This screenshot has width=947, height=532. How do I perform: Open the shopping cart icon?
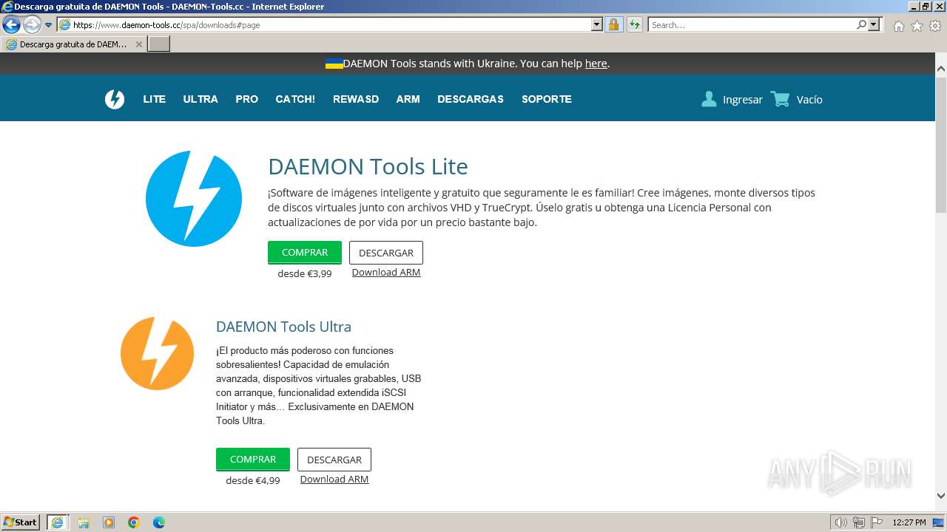coord(780,99)
